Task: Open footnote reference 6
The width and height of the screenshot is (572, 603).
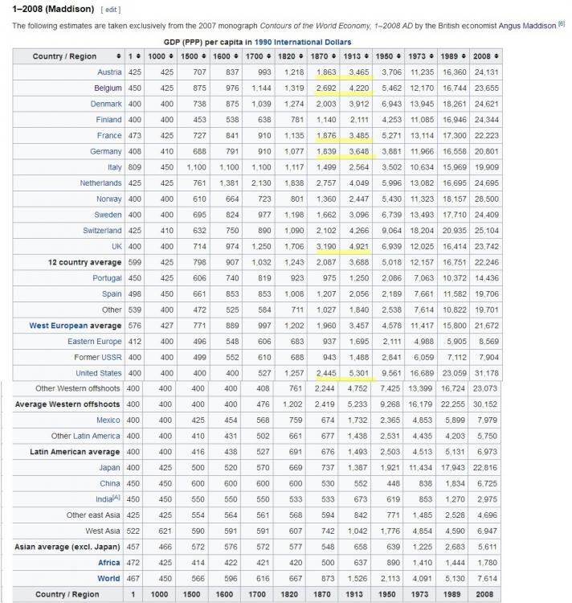Action: [x=562, y=24]
